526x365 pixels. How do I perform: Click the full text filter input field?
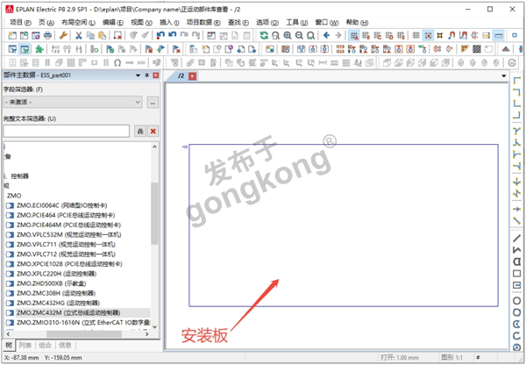[67, 131]
